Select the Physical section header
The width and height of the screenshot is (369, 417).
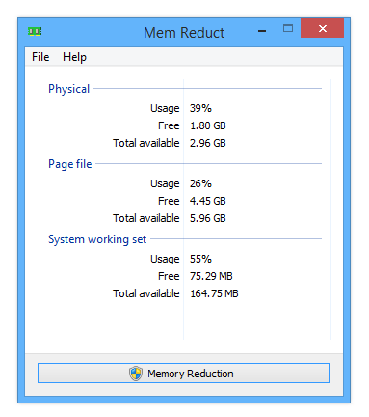[68, 89]
